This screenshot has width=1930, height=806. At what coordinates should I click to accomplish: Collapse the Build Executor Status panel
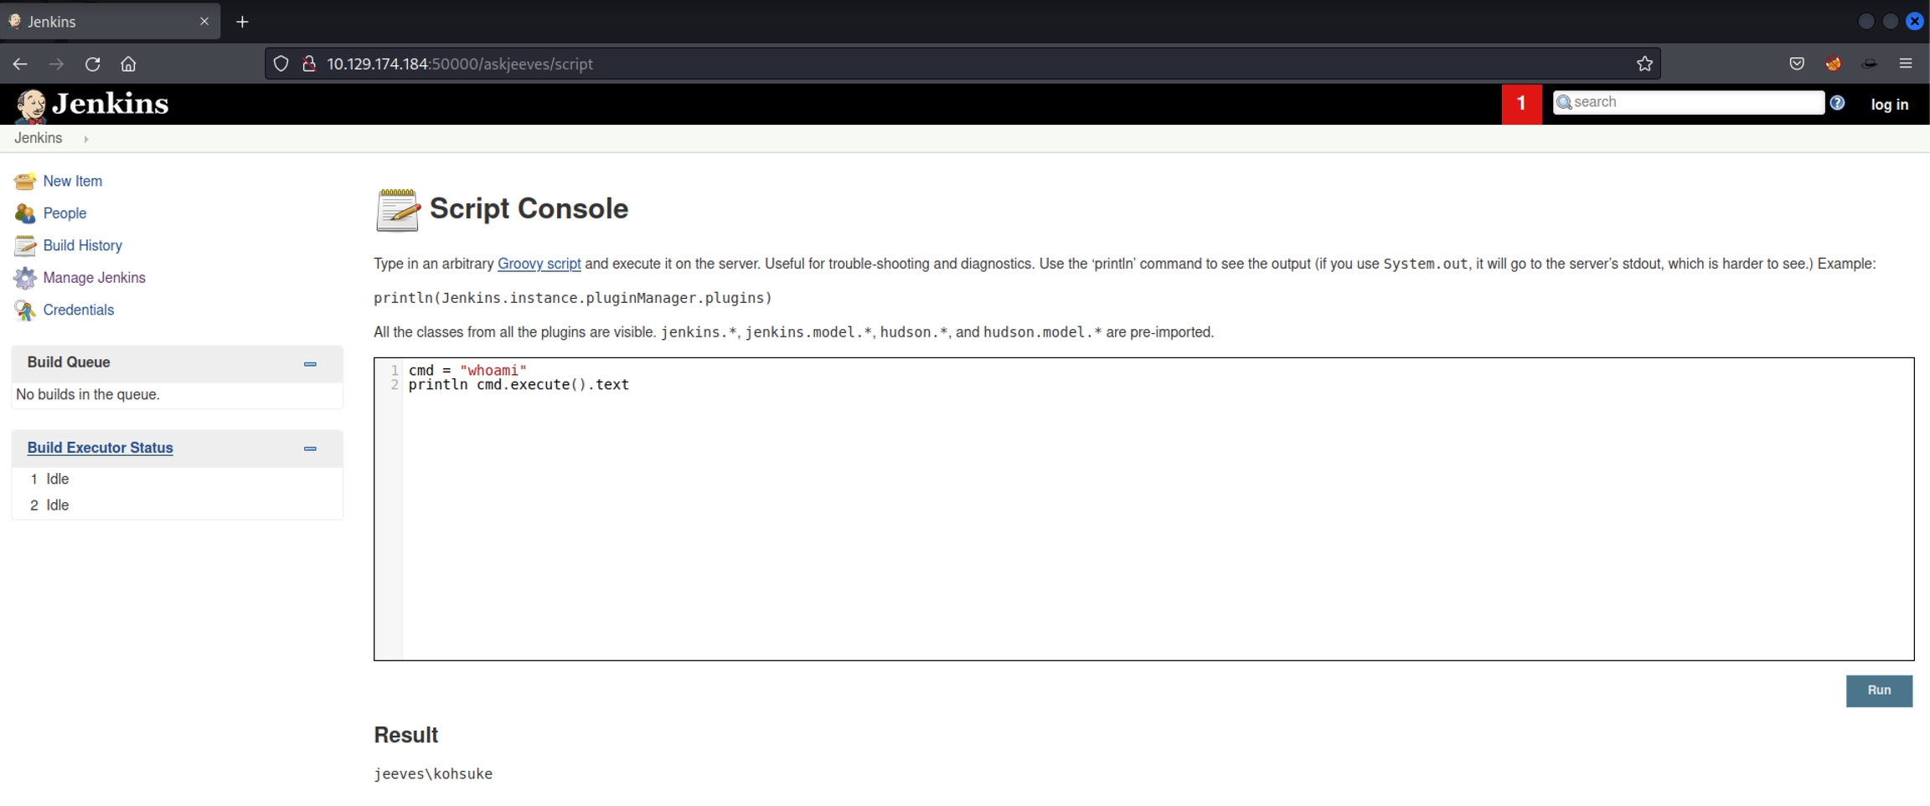click(310, 449)
